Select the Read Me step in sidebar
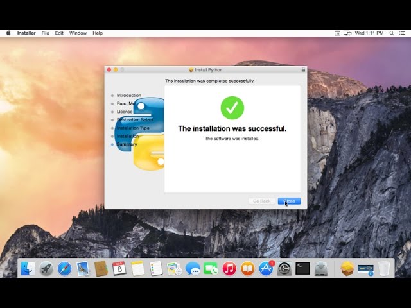Viewport: 411px width, 308px height. (x=126, y=103)
